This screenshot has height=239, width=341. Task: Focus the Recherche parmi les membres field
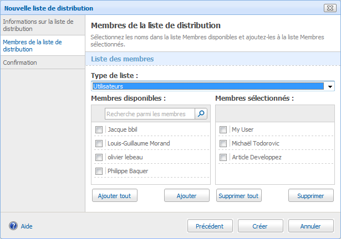150,114
